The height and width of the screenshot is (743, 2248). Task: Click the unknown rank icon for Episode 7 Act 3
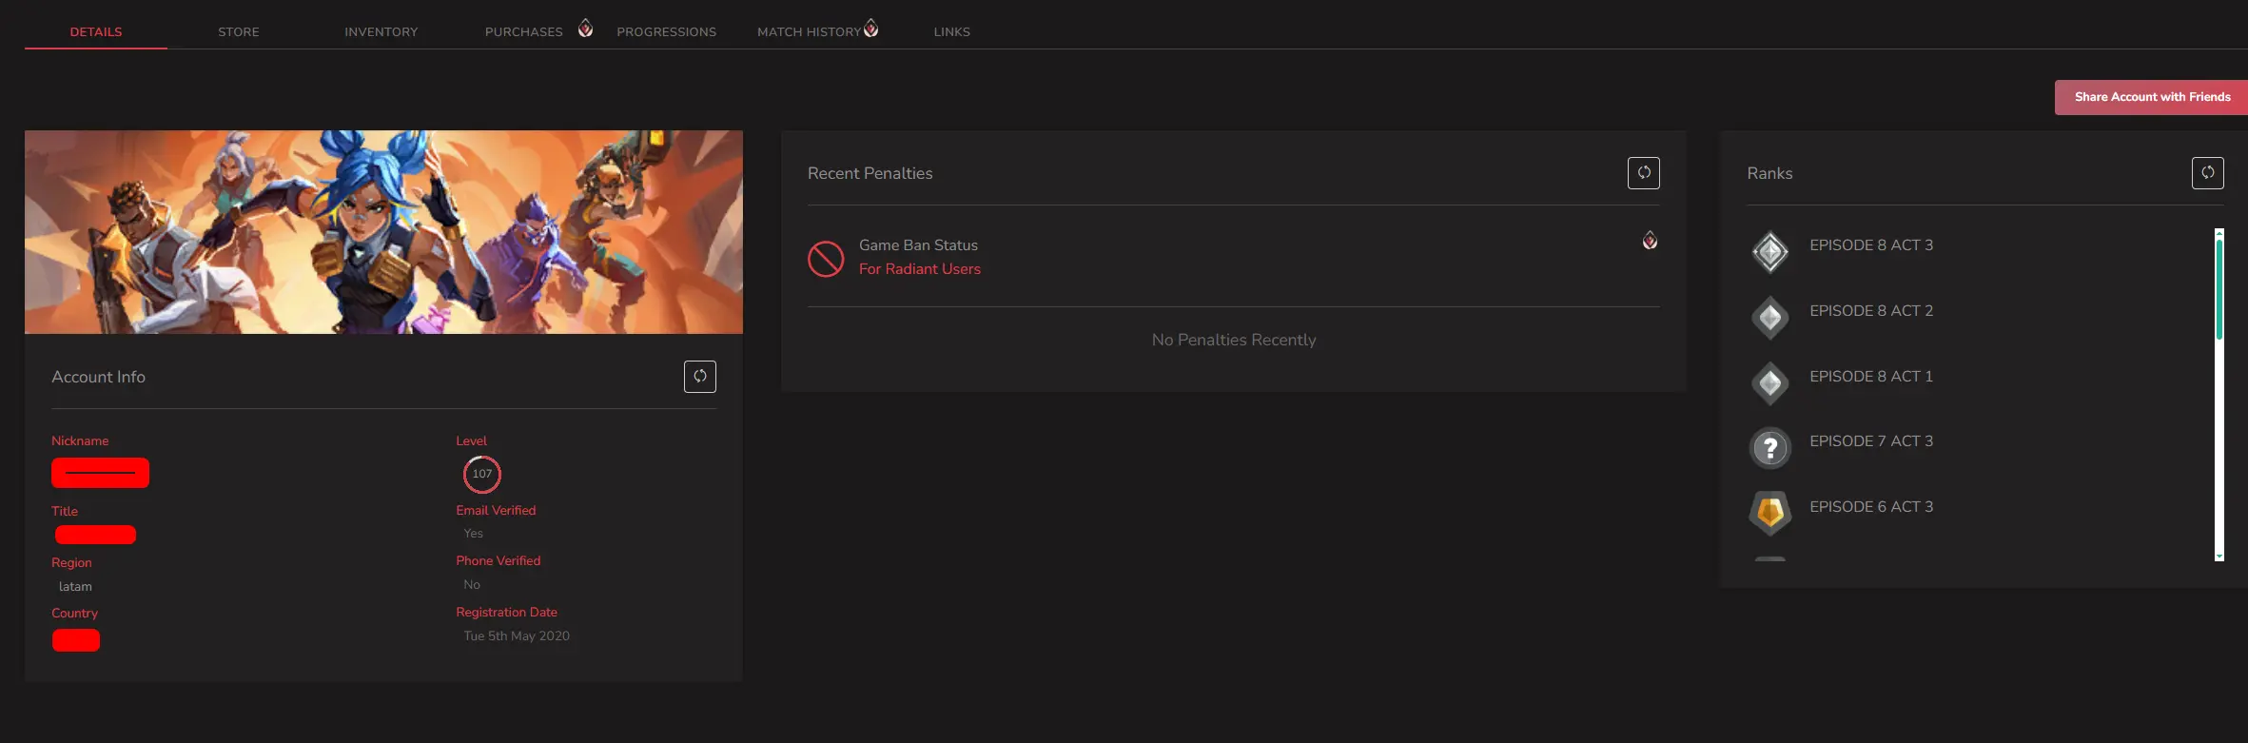[x=1769, y=448]
